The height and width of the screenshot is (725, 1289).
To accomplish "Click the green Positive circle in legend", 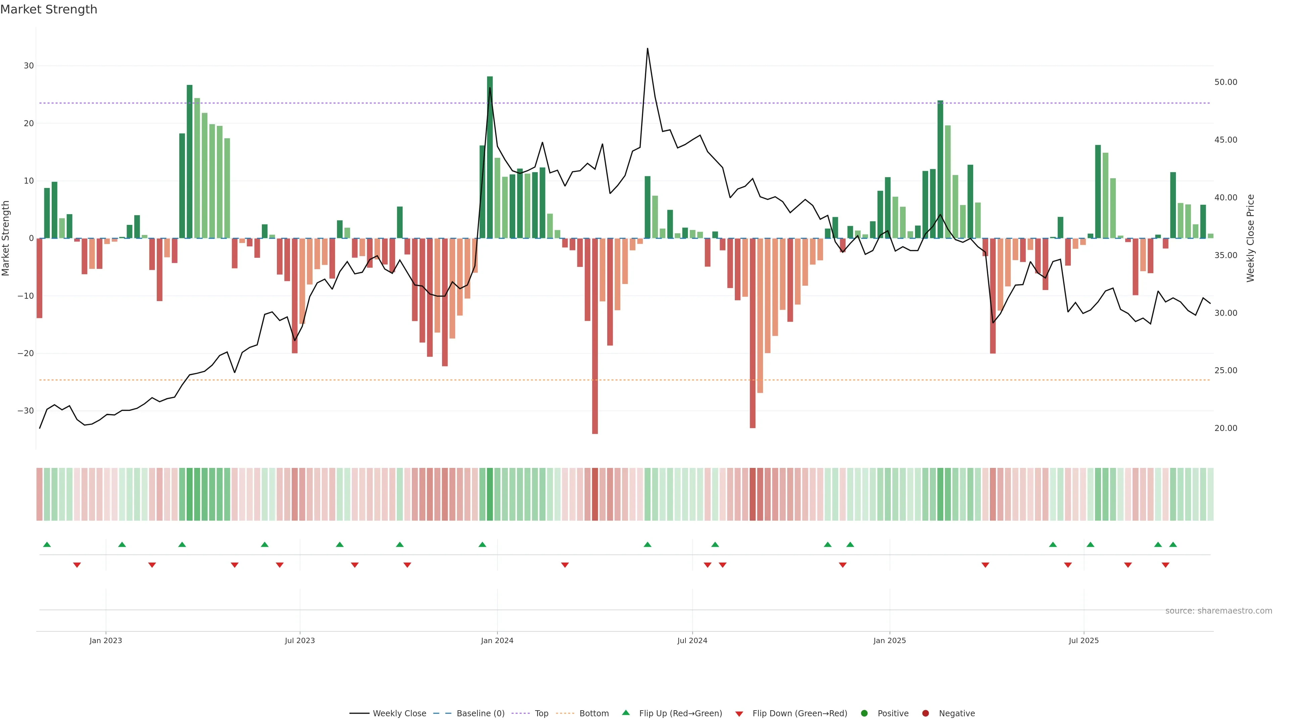I will 864,714.
